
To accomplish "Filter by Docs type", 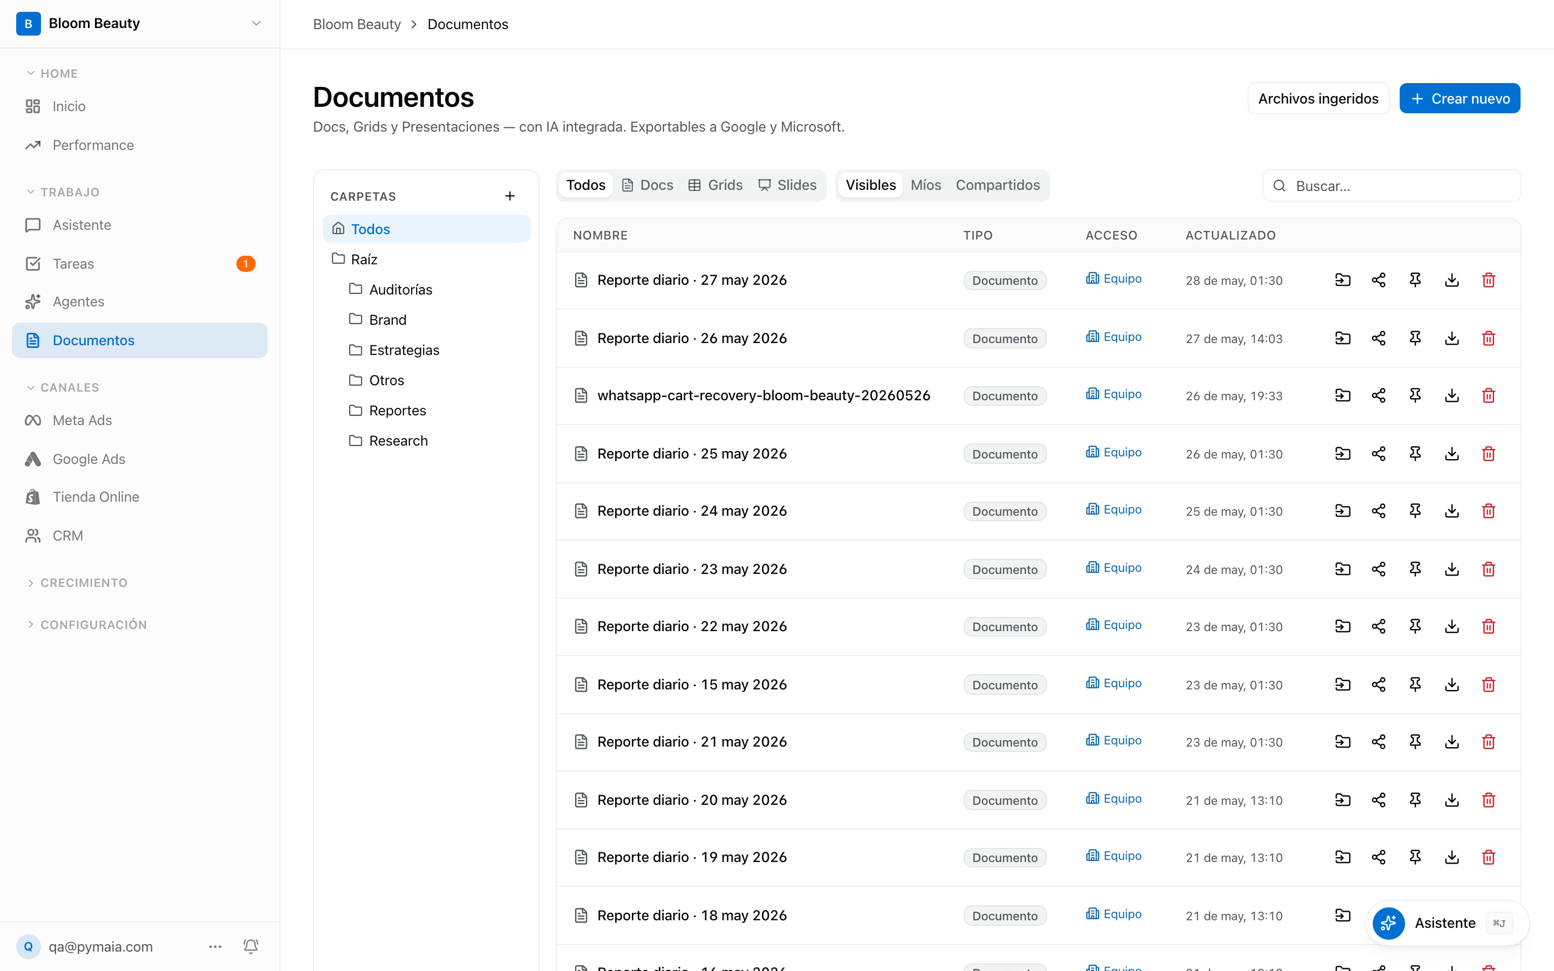I will point(647,185).
